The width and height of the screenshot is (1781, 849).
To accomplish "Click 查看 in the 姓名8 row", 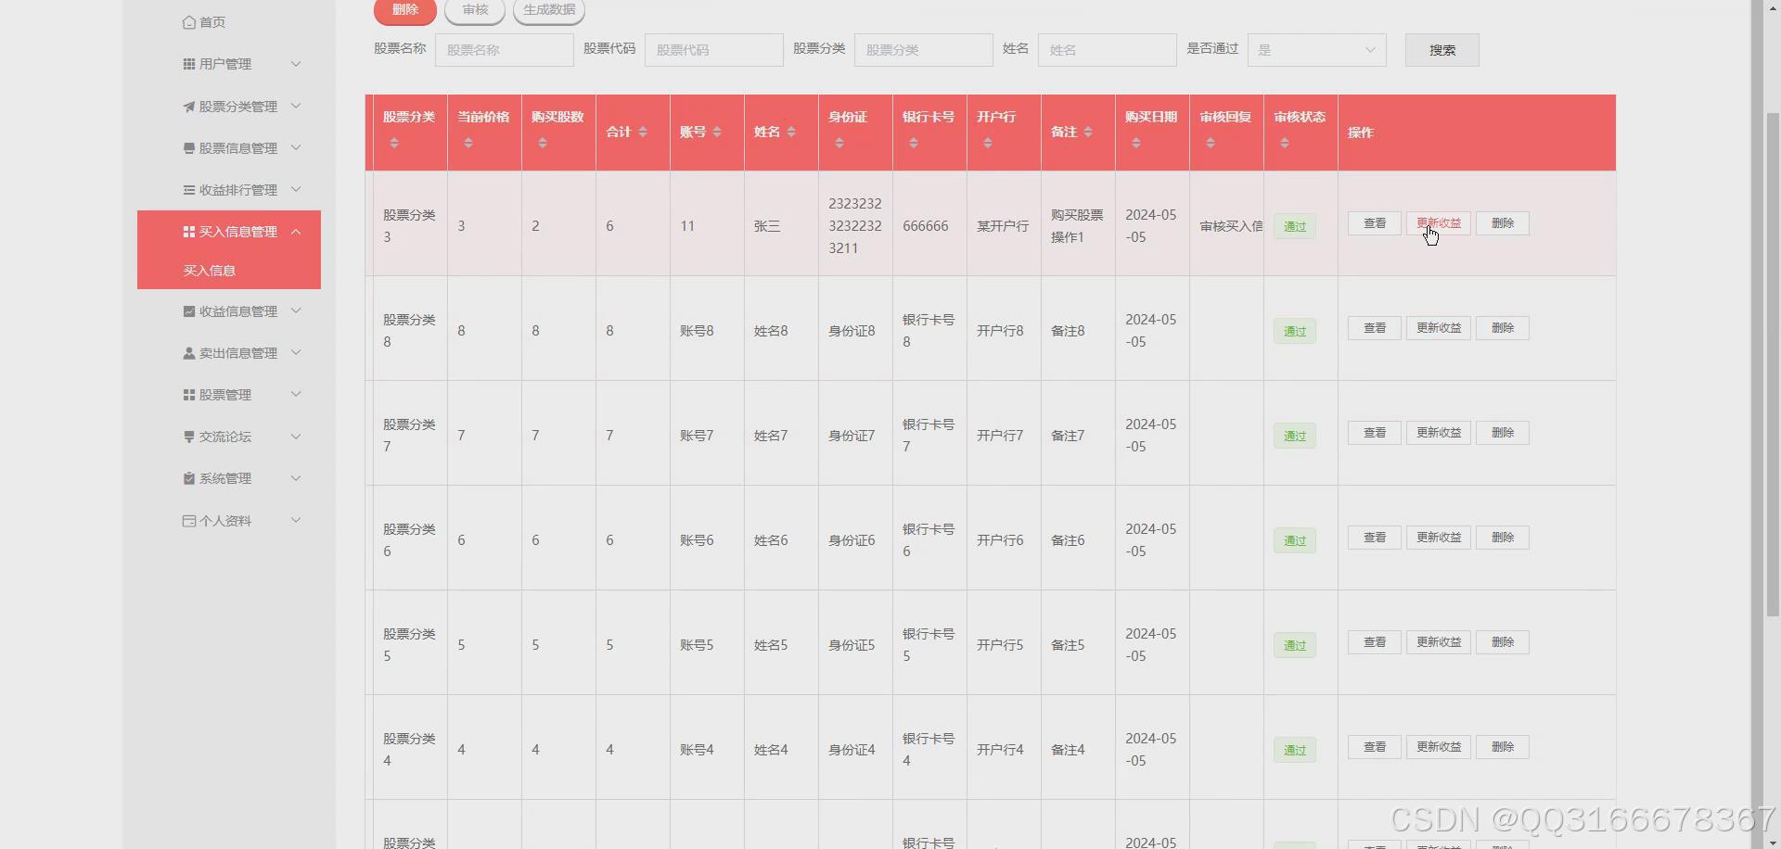I will [1375, 328].
